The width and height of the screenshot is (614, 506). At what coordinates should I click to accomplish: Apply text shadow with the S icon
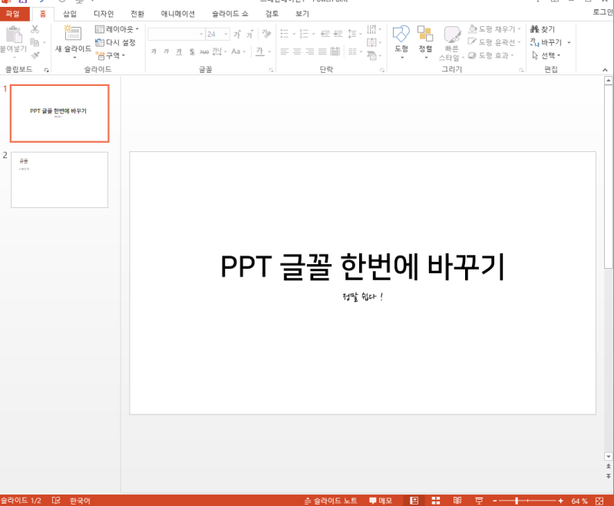192,51
